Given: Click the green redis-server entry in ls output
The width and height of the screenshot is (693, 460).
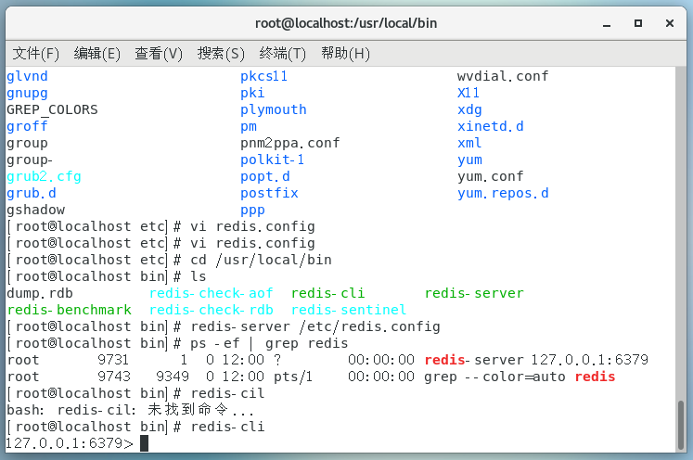Looking at the screenshot, I should click(474, 293).
